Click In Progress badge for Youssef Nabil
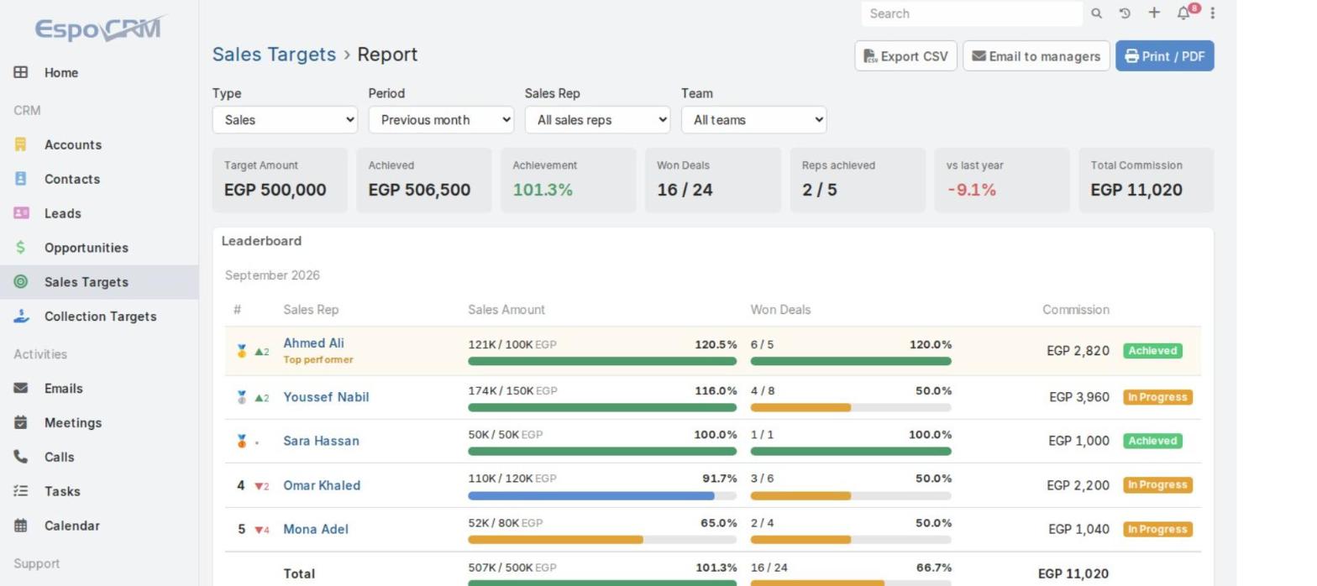This screenshot has height=586, width=1317. coord(1157,397)
